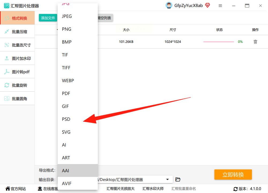Screen dimensions: 268x193
Task: Click 添加文件 green button
Action: point(48,18)
